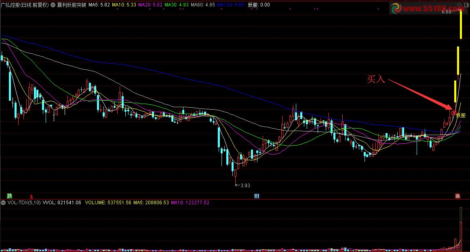Click the red buy signal marker on candle
470x252 pixels.
454,112
